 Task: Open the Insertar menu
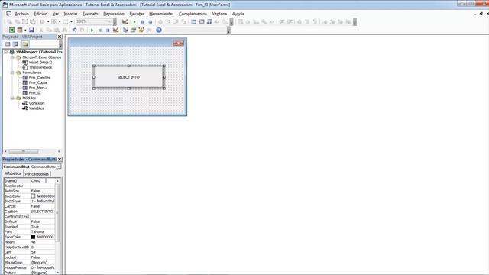(x=70, y=14)
